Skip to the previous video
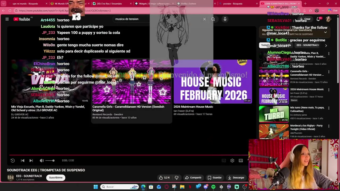The height and width of the screenshot is (191, 340). pos(23,160)
